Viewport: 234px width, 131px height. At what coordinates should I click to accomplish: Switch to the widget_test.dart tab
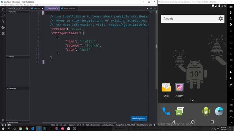click(69, 8)
